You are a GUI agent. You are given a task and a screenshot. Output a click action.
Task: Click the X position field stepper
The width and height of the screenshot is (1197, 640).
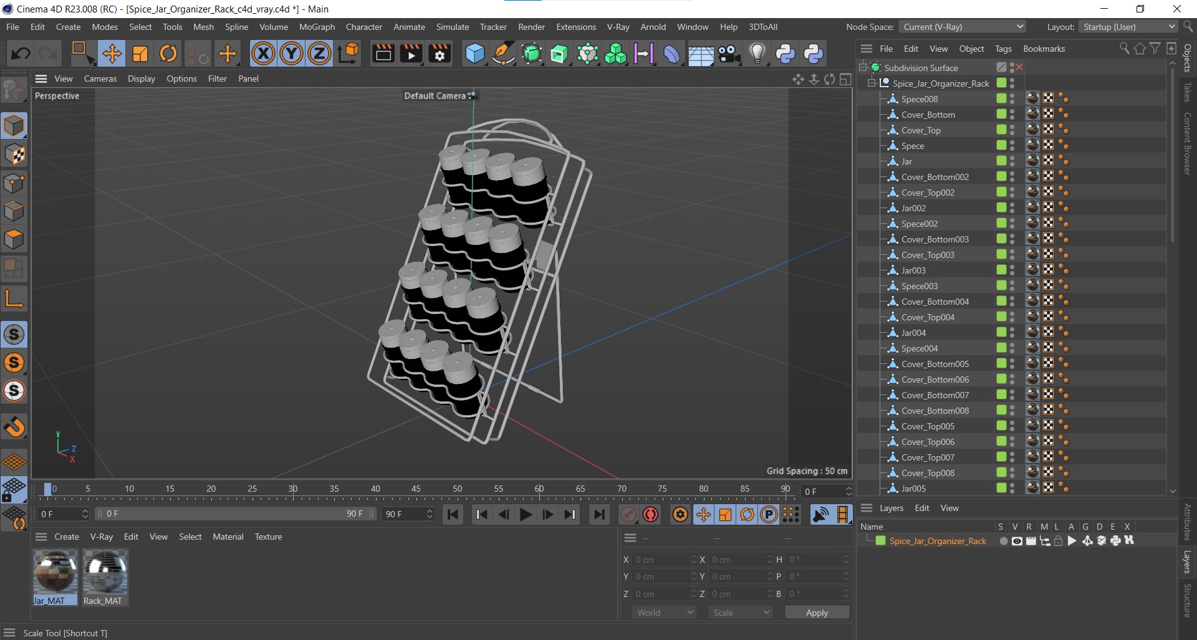(693, 560)
